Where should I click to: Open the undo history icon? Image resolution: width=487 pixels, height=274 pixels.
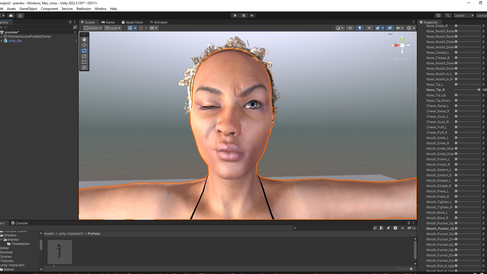coord(438,15)
